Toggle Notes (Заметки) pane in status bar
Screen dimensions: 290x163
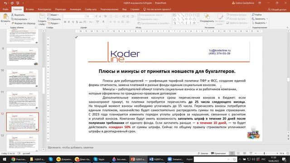point(203,153)
